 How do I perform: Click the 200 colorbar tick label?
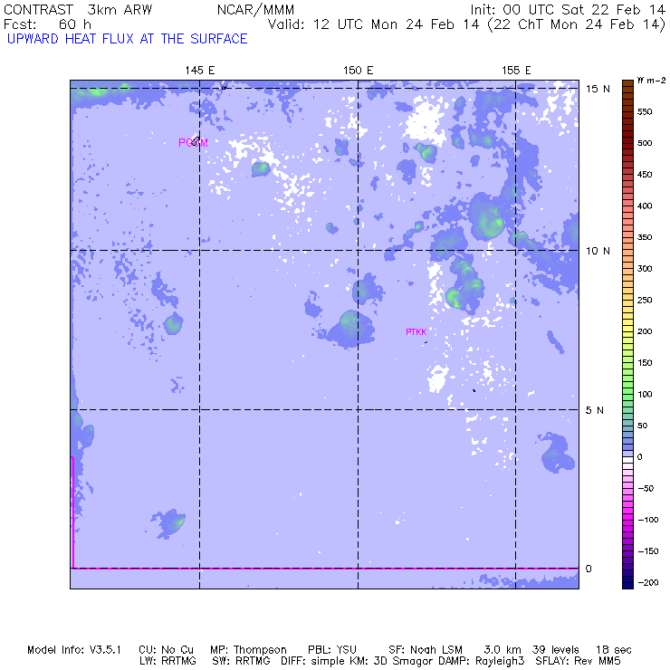(645, 331)
